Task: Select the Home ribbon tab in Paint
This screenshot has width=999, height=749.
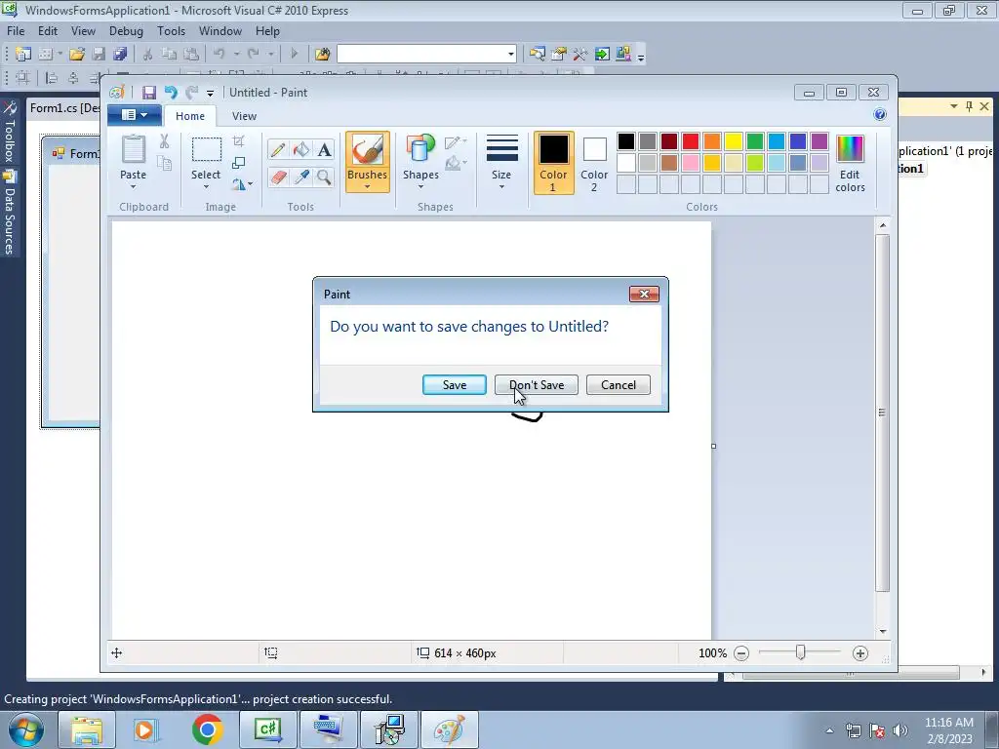Action: pyautogui.click(x=190, y=116)
